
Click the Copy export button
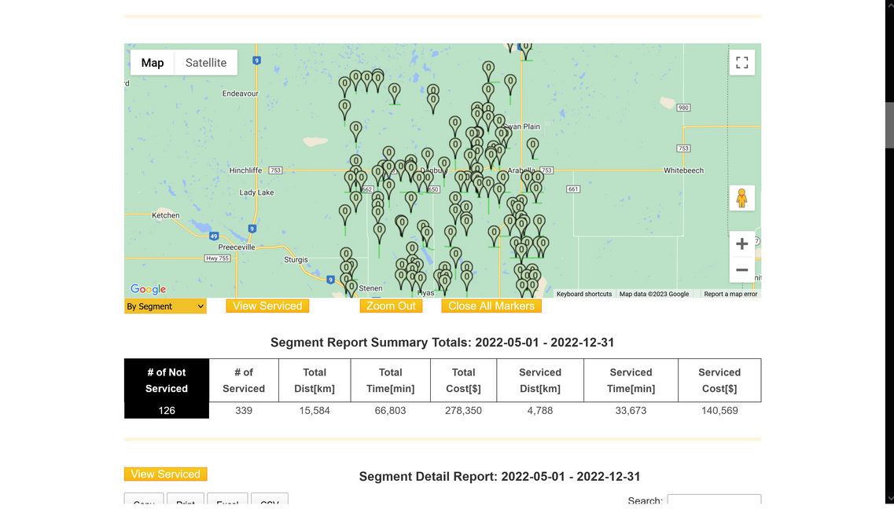coord(144,500)
